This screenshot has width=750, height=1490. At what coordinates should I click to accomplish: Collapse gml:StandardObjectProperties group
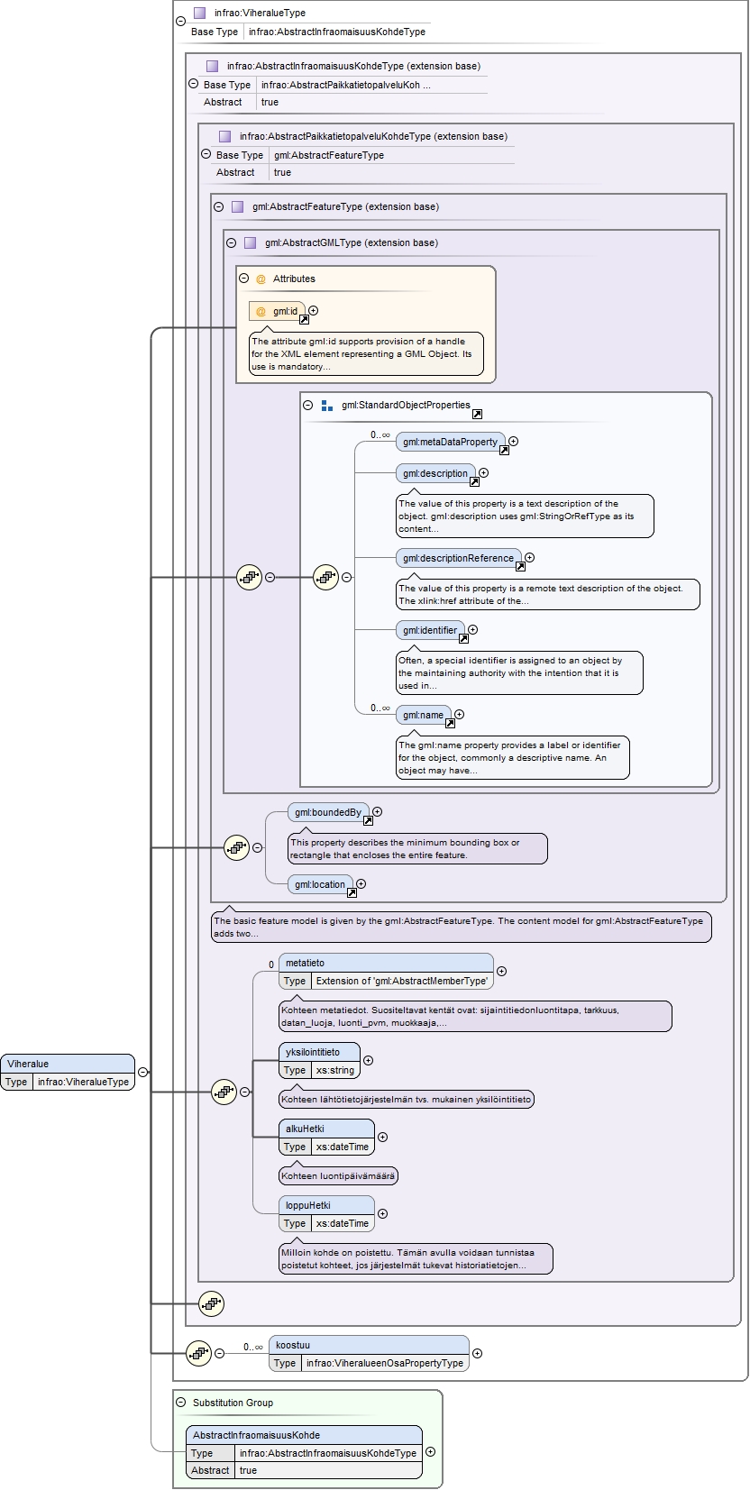[x=307, y=405]
